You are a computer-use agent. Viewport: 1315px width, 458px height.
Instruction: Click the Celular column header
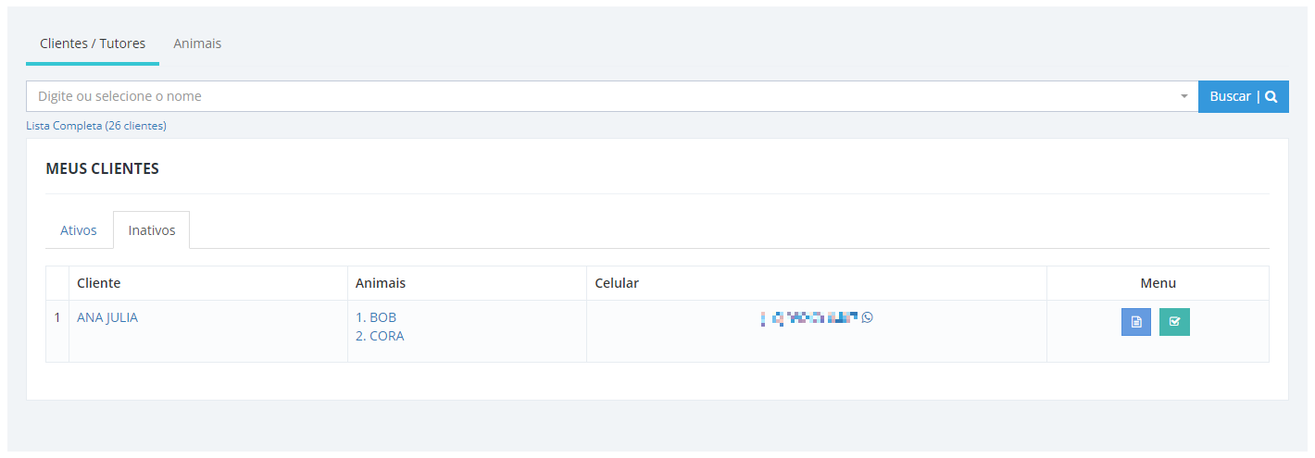pos(617,283)
